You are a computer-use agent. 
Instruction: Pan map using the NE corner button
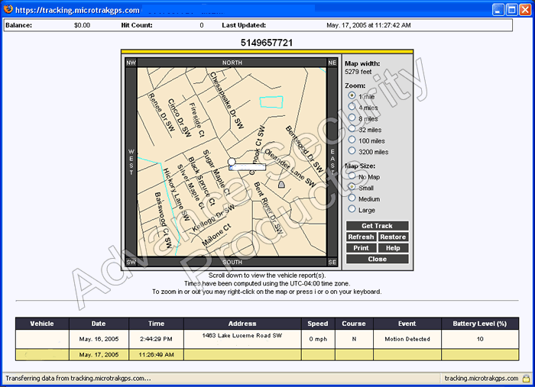332,63
